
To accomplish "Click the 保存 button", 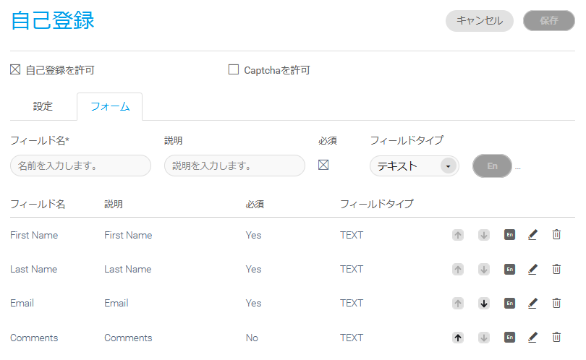I will (548, 20).
